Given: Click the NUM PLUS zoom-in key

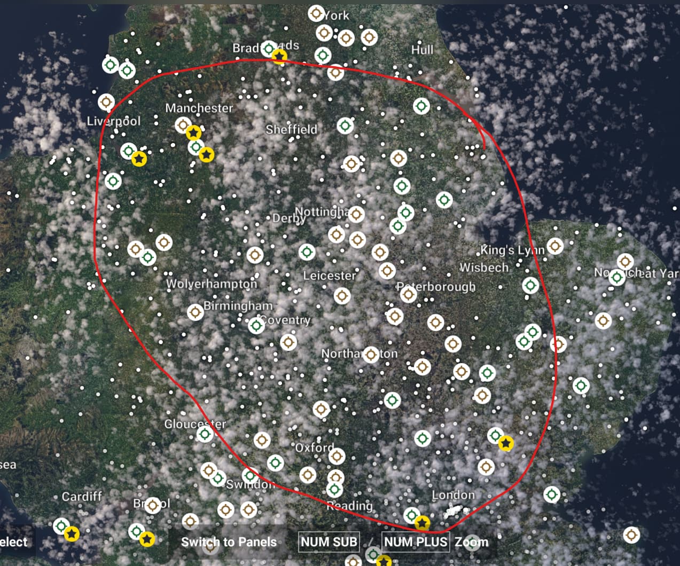Looking at the screenshot, I should pos(416,542).
